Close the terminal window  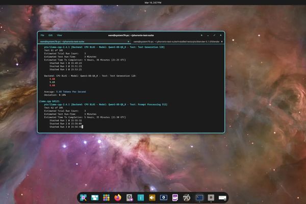click(221, 35)
